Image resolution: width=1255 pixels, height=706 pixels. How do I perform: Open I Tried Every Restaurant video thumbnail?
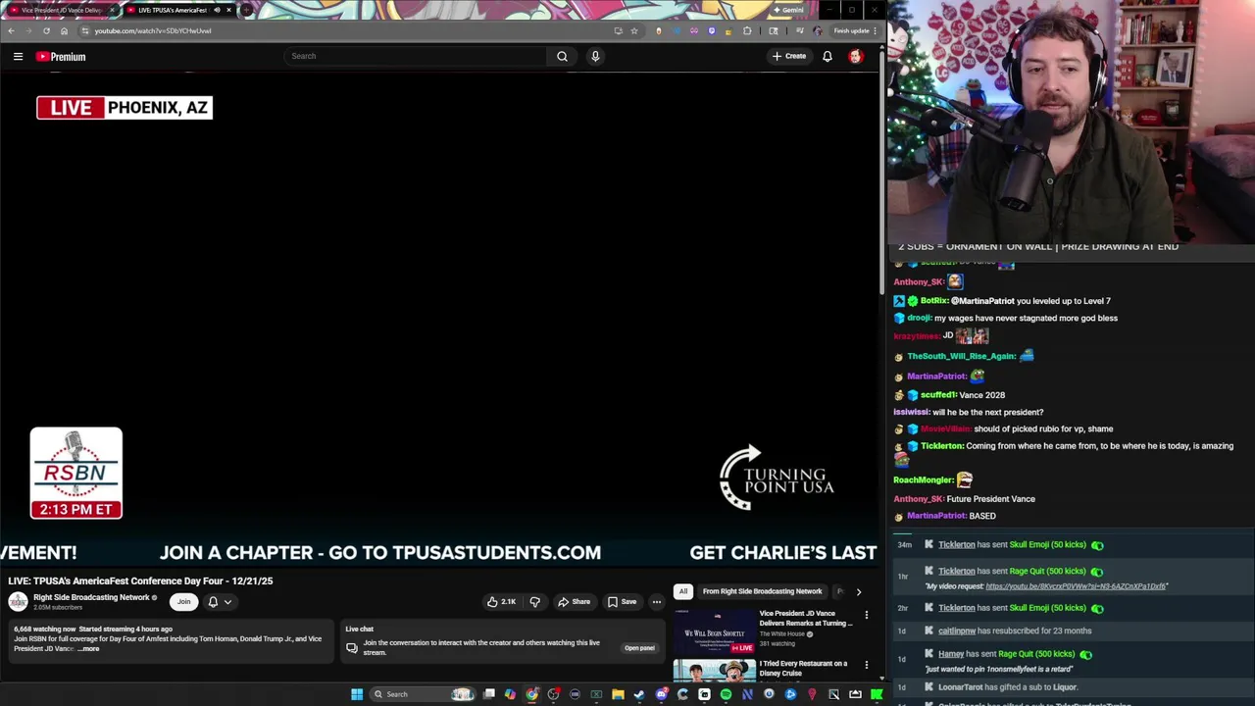pos(714,671)
